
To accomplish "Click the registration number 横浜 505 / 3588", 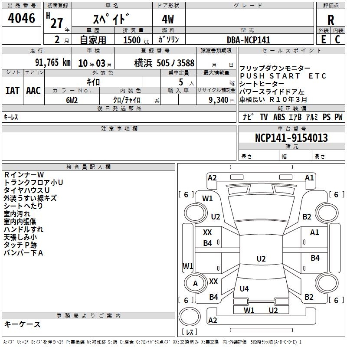I will (x=164, y=63).
